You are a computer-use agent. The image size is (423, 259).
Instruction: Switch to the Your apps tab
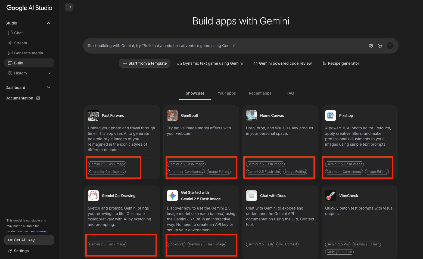227,93
